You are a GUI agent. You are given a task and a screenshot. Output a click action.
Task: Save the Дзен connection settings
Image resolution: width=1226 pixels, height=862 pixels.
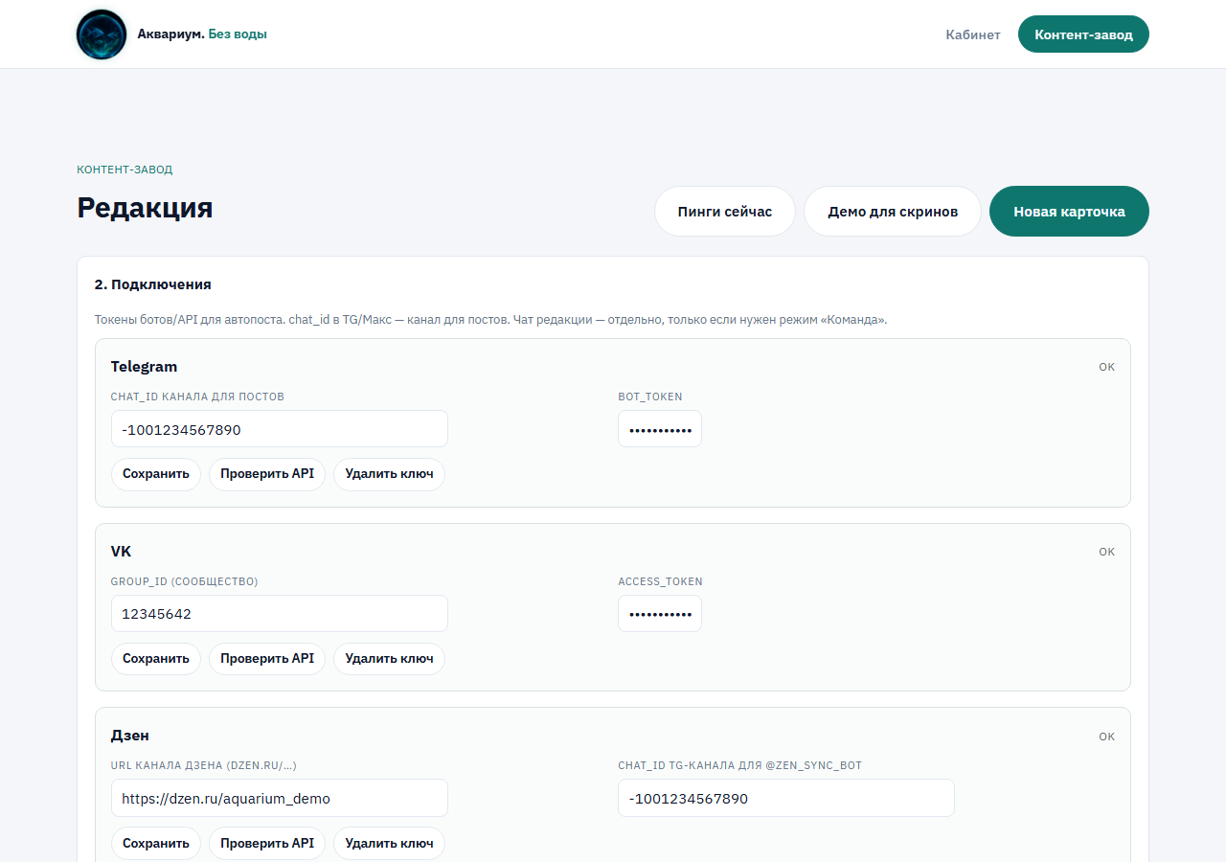[156, 843]
